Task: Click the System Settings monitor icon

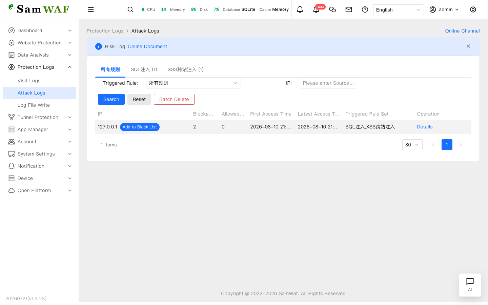Action: (x=12, y=154)
